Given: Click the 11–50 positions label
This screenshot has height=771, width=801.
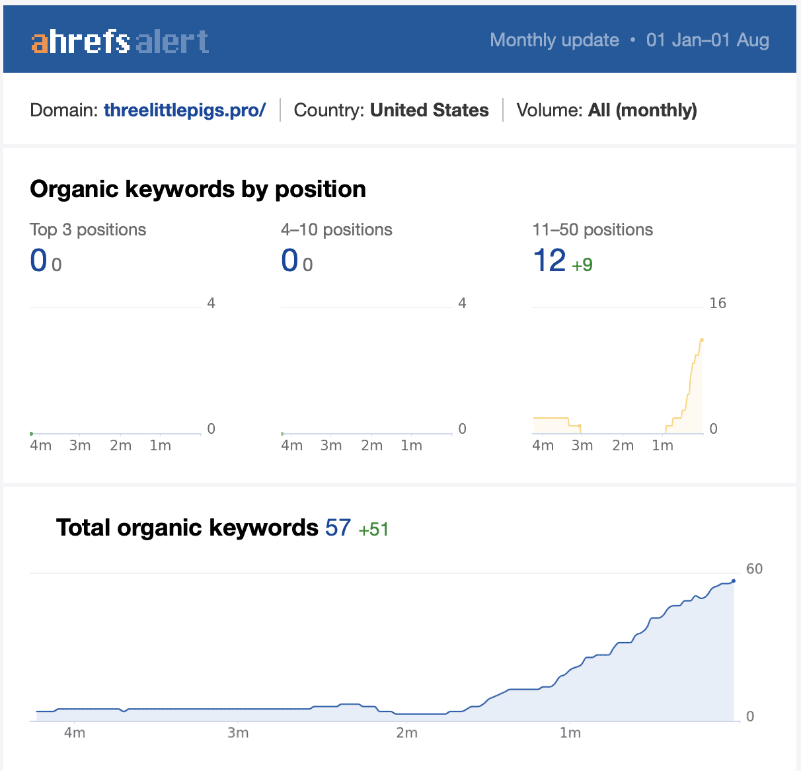Looking at the screenshot, I should 592,229.
